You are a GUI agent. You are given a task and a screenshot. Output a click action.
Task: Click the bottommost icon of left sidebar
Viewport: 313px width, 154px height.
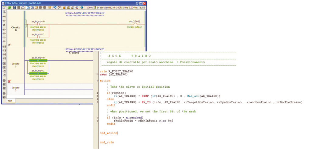pyautogui.click(x=4, y=97)
